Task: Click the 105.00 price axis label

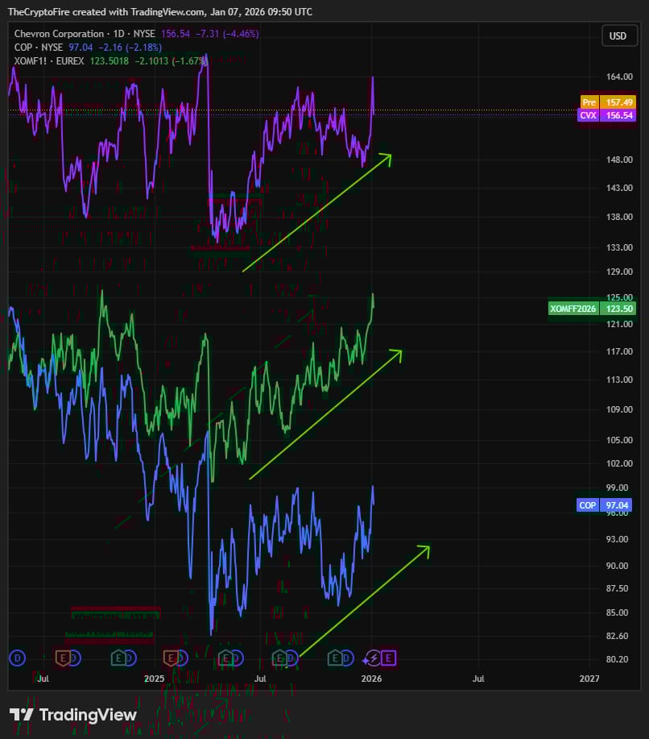Action: tap(619, 440)
